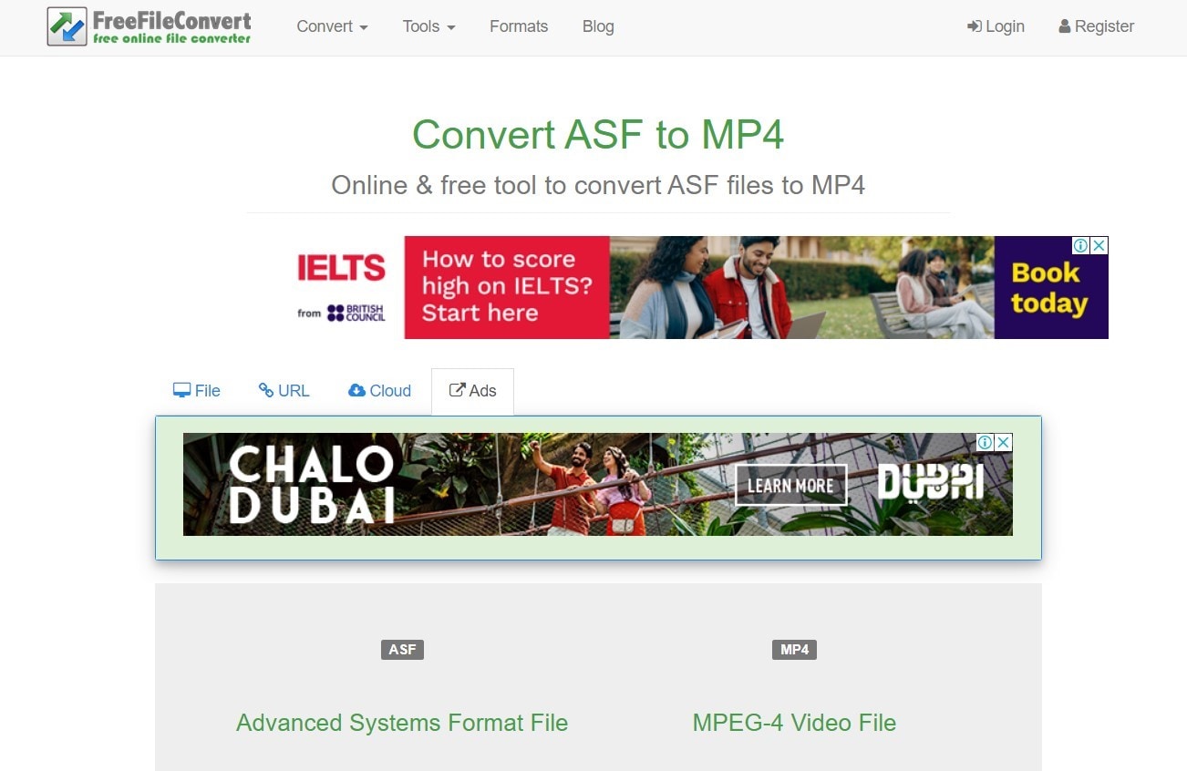Click Book today in the IELTS ad
The image size is (1187, 771).
coord(1049,288)
